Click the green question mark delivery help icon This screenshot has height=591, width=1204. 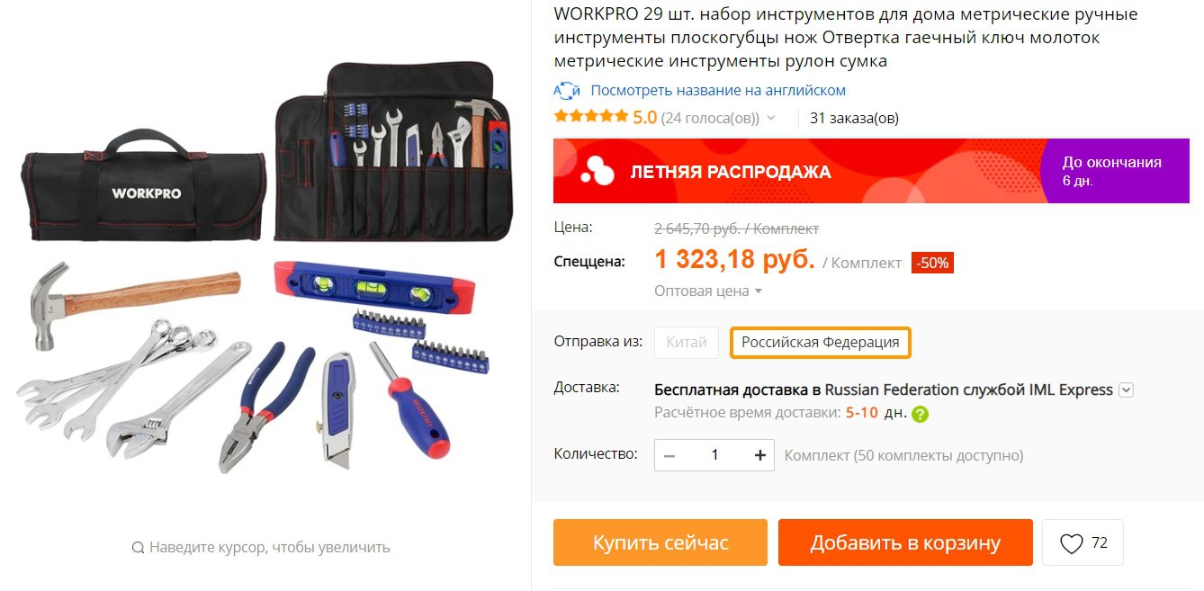coord(920,415)
